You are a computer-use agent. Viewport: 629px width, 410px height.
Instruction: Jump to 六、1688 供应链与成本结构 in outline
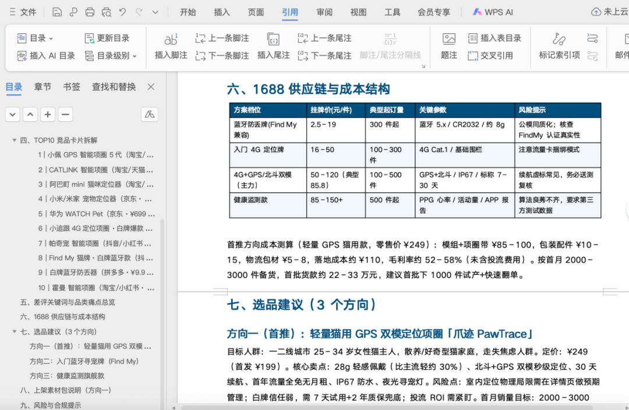[62, 317]
